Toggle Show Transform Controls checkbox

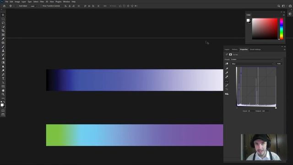[x=41, y=6]
